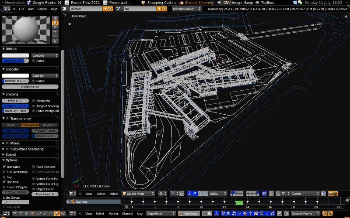The image size is (350, 218).
Task: Click the Blender item in the taskbar
Action: click(x=196, y=3)
